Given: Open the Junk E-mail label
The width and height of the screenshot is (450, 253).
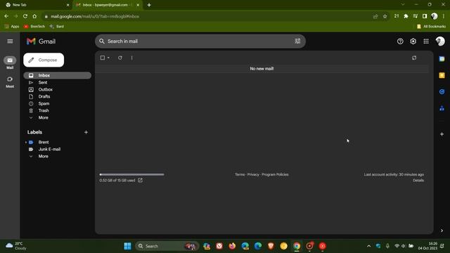Looking at the screenshot, I should (x=49, y=149).
